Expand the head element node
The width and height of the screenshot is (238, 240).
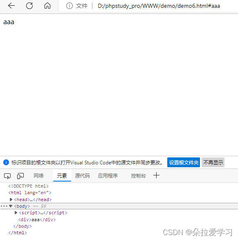click(x=11, y=200)
